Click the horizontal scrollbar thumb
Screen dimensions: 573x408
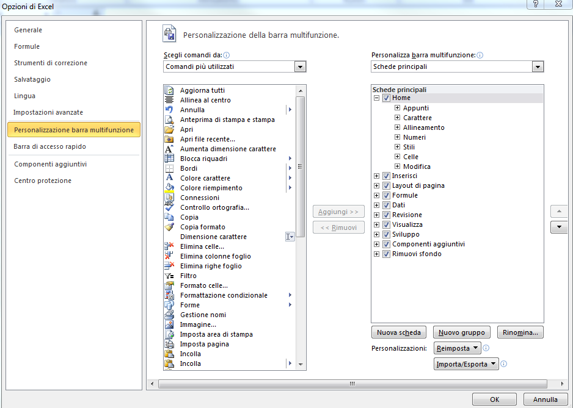352,384
